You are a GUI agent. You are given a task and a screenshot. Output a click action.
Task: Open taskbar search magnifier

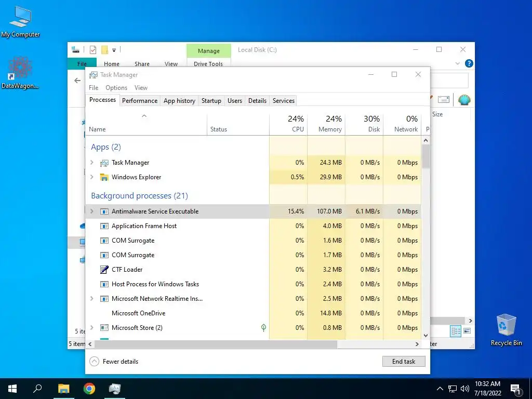[x=37, y=388]
